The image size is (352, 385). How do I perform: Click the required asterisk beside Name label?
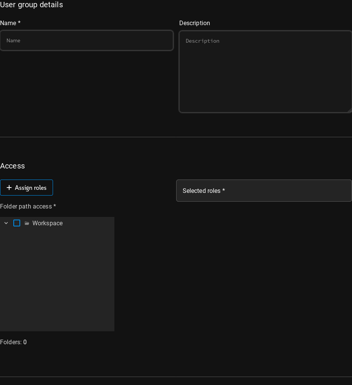19,23
